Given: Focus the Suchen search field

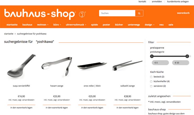Looking at the screenshot, I should pyautogui.click(x=117, y=13).
